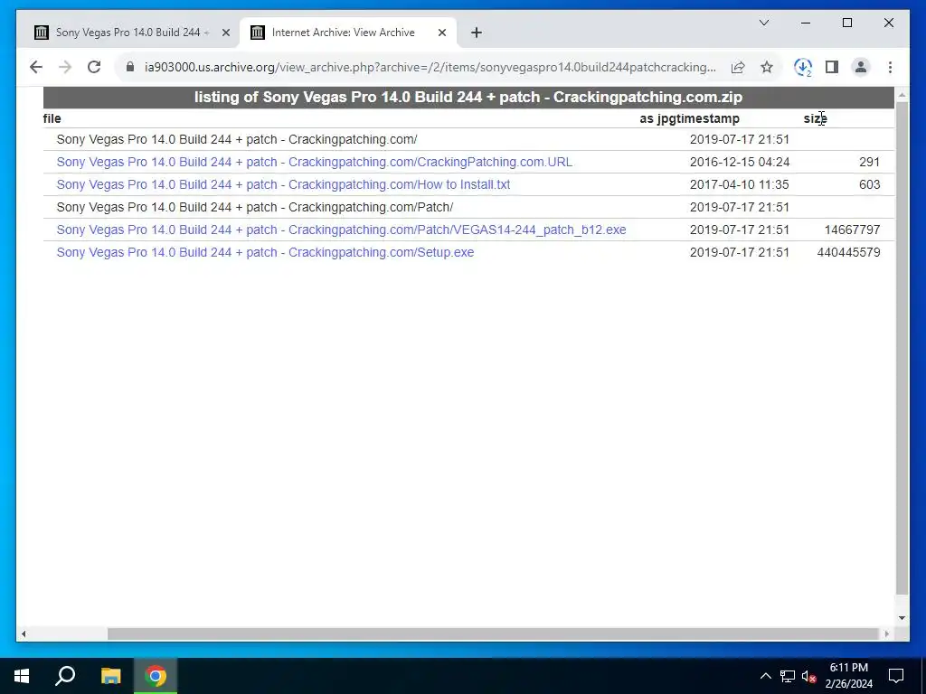Click the size value 603
This screenshot has height=694, width=926.
coord(869,184)
